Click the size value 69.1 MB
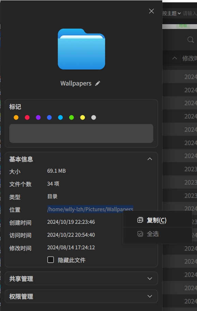The width and height of the screenshot is (197, 311). (x=56, y=171)
